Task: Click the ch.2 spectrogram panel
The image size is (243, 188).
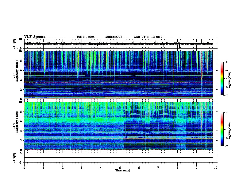Action: click(118, 126)
